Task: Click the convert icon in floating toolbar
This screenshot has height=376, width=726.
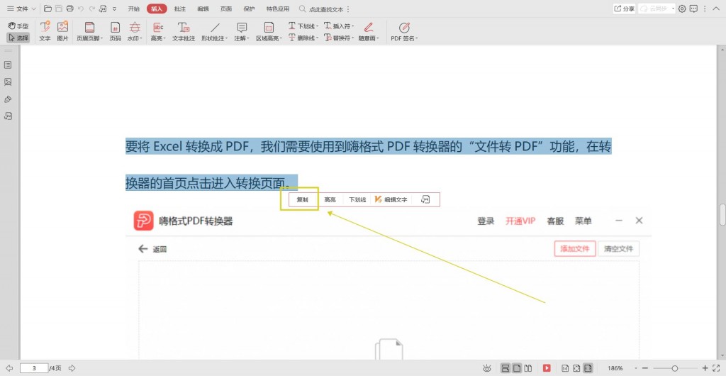Action: (x=425, y=199)
